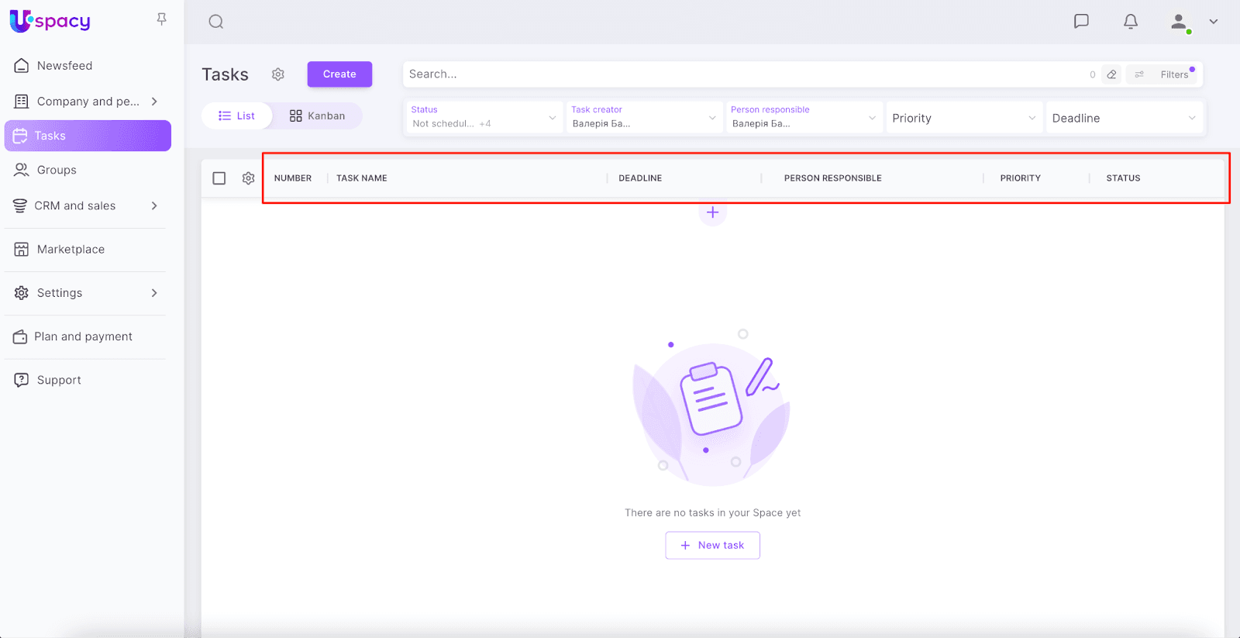Click the PRIORITY column header
This screenshot has width=1240, height=638.
coord(1021,178)
